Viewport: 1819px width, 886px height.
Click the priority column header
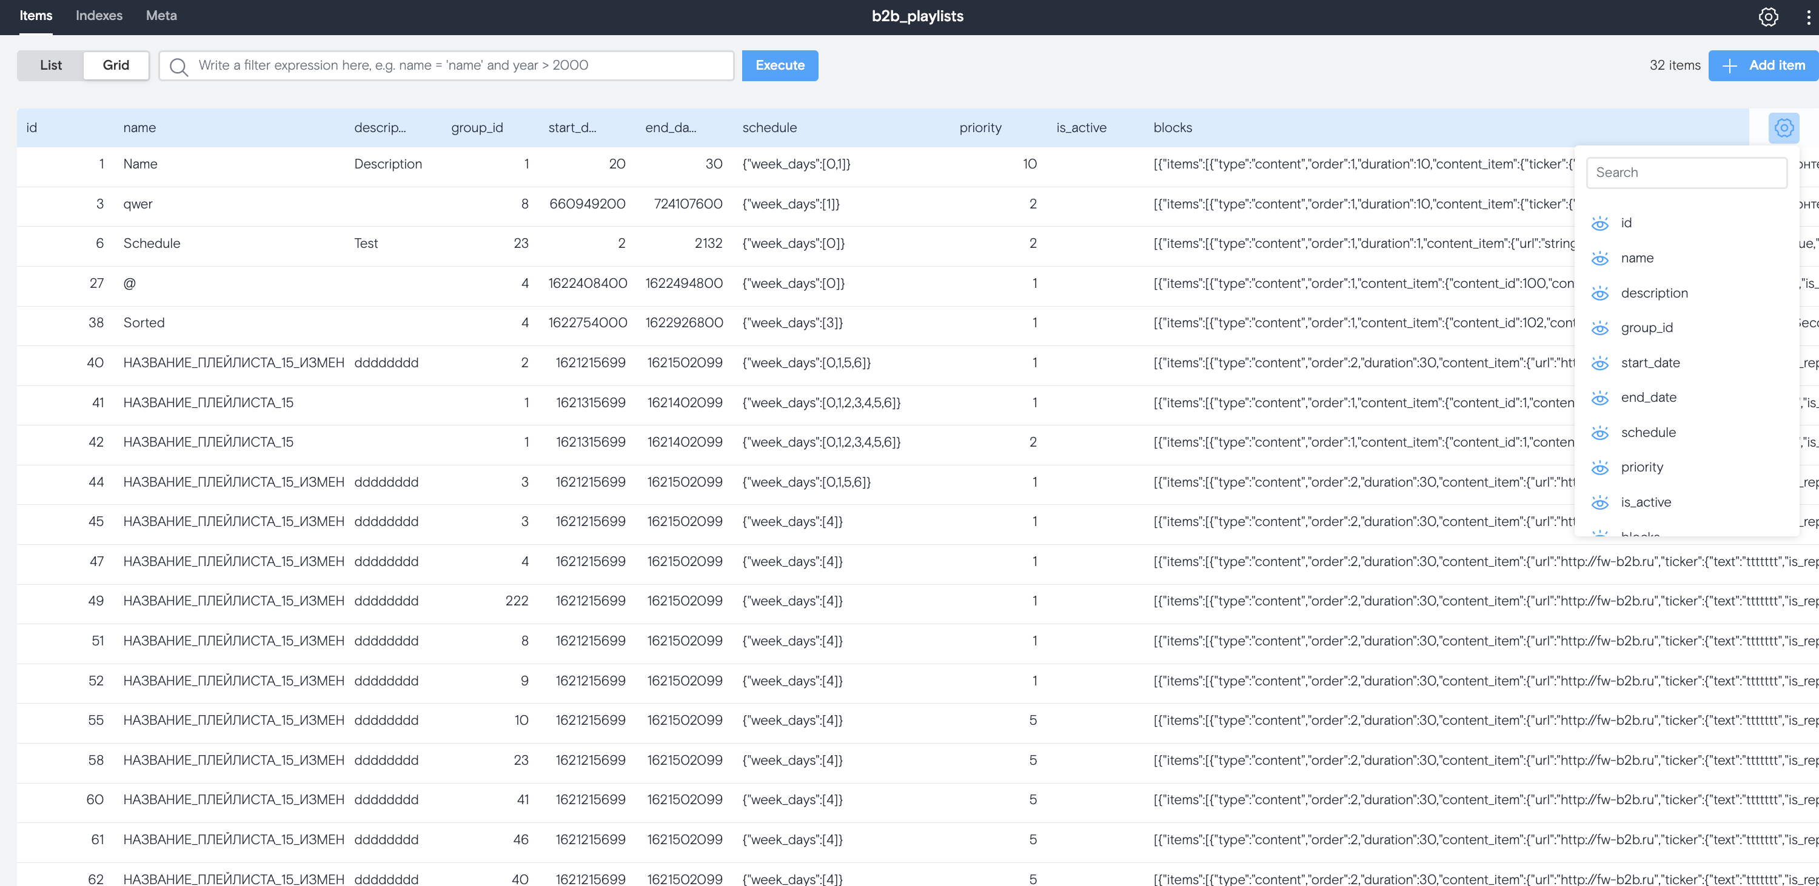980,128
